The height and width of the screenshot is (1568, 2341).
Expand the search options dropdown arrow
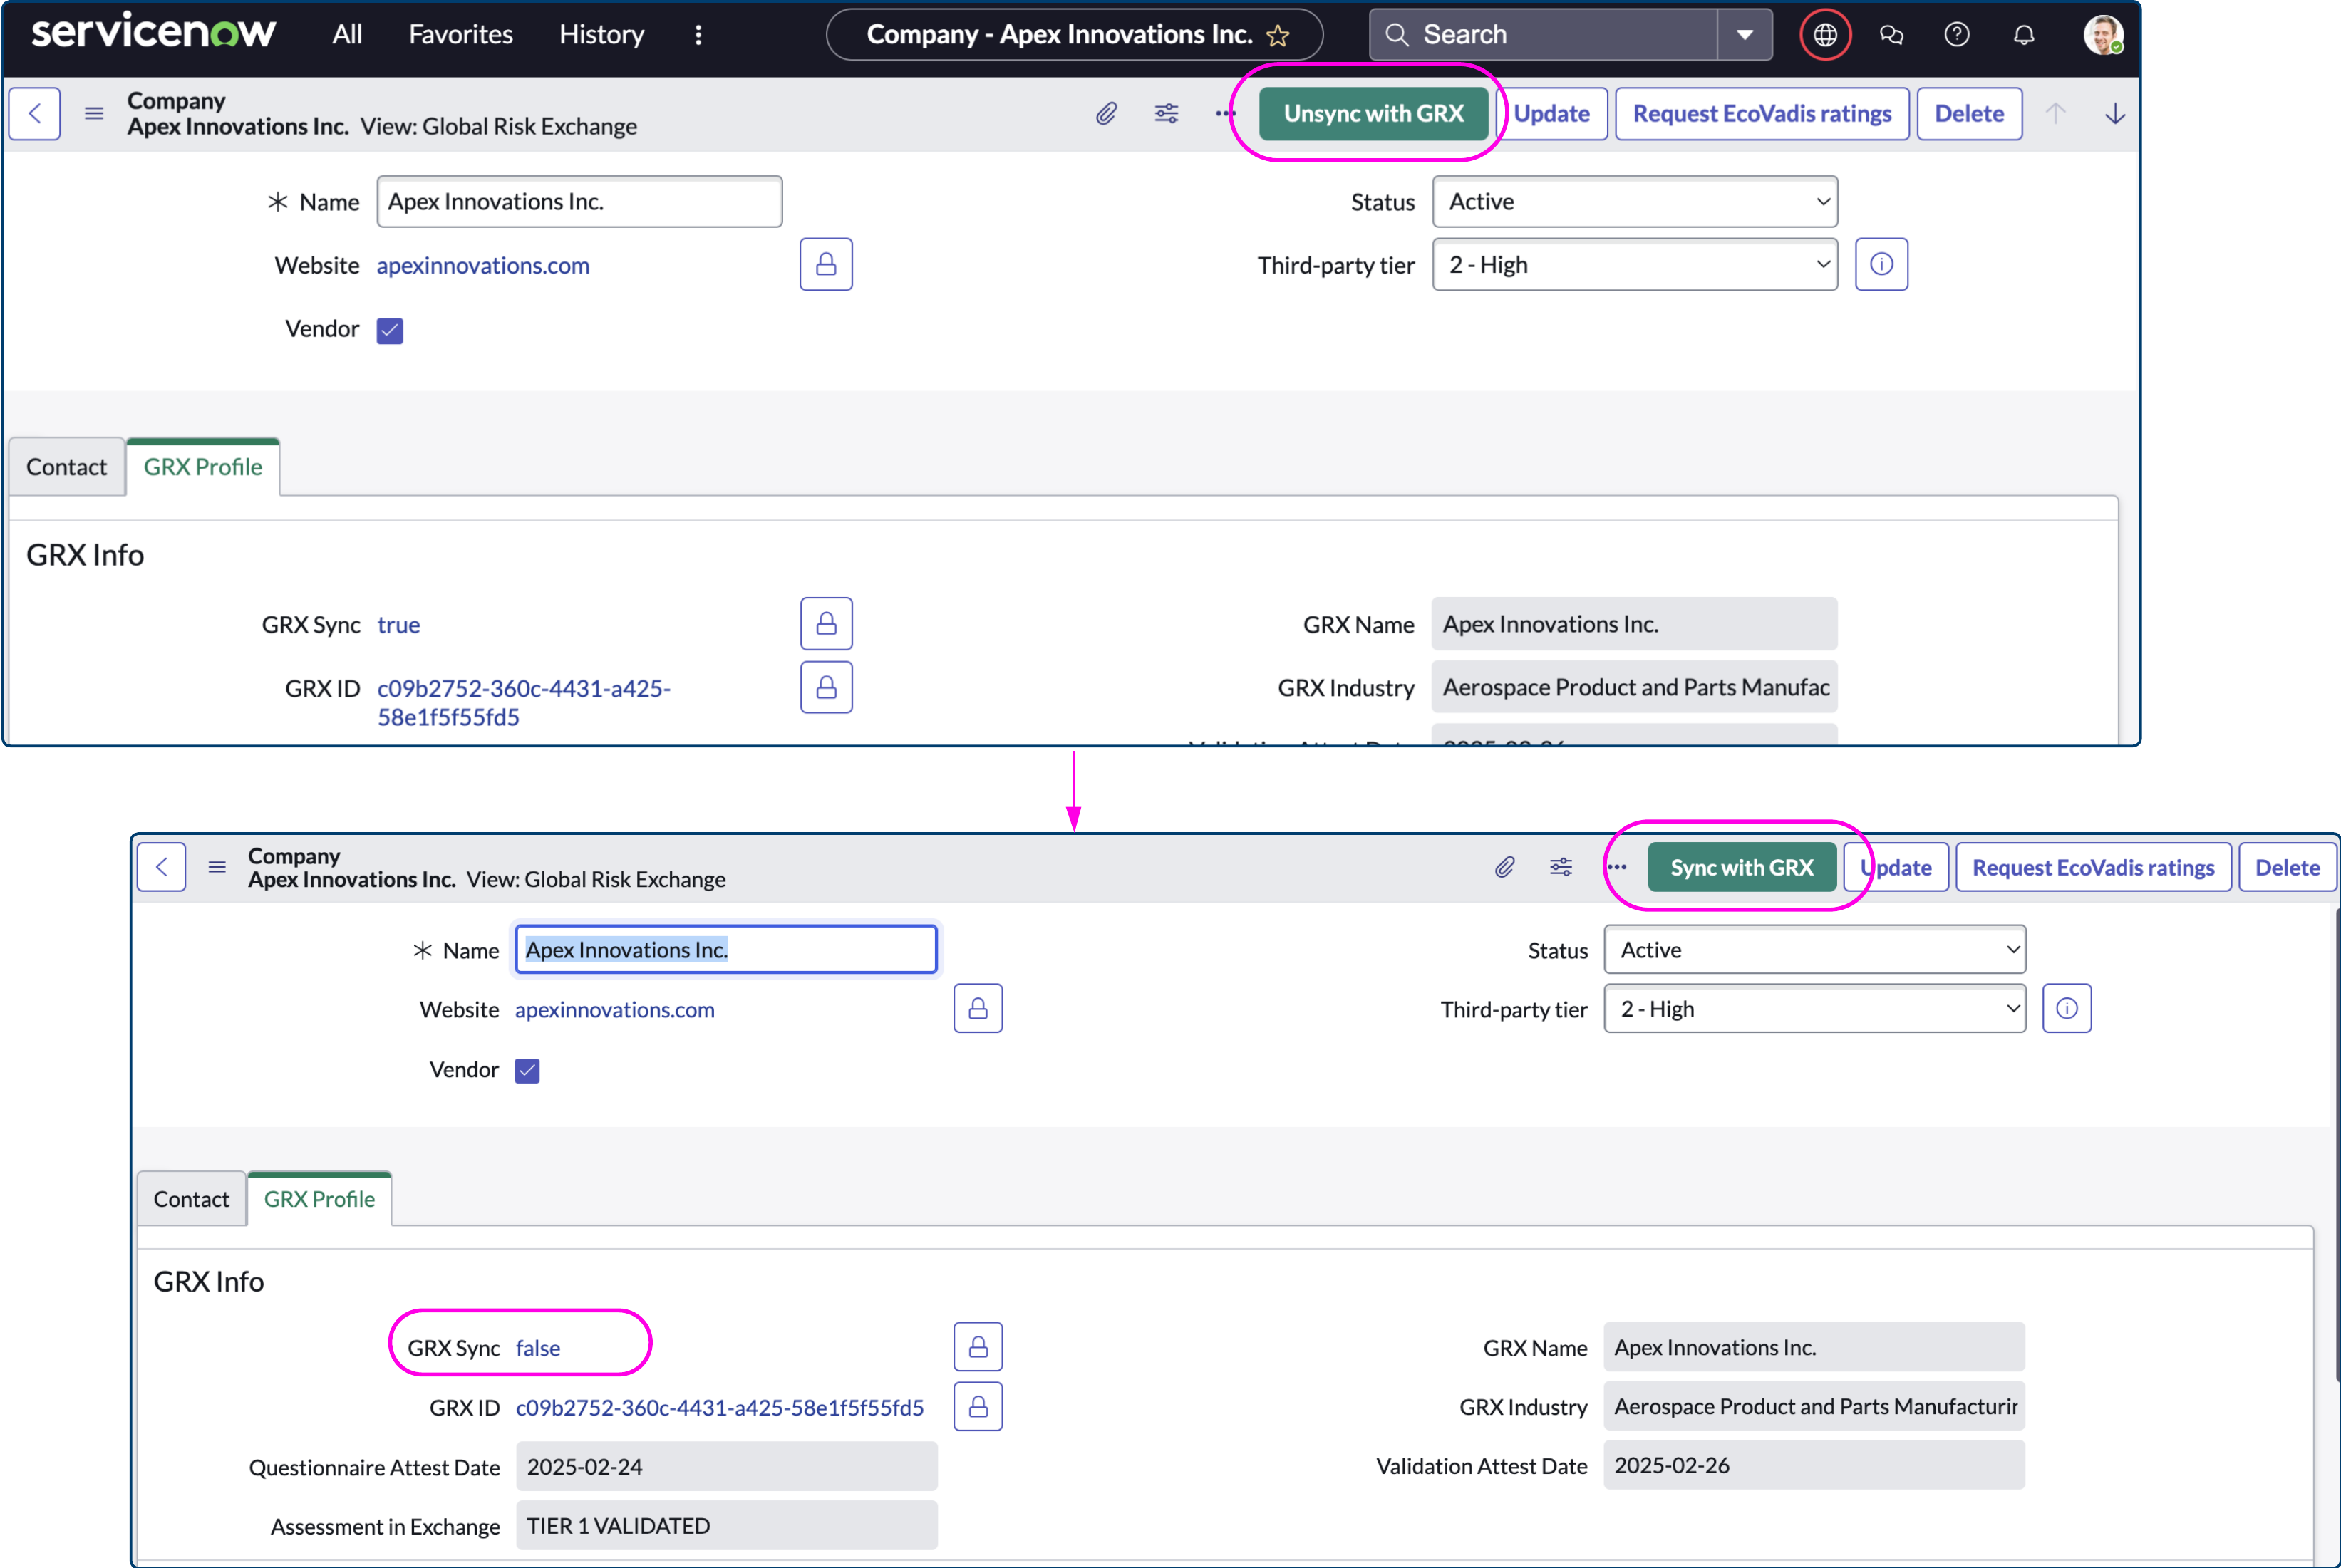click(1745, 35)
